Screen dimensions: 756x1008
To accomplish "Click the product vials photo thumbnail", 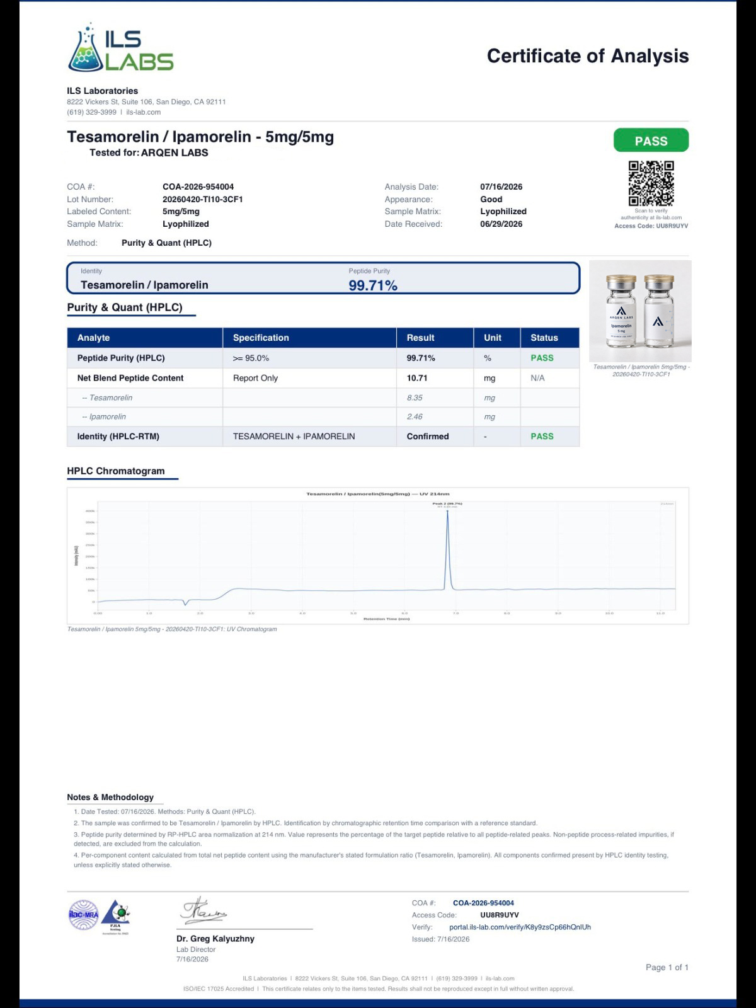I will [640, 311].
